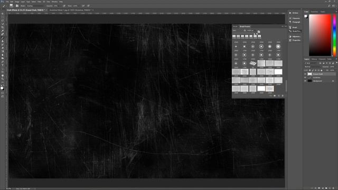The image size is (338, 190).
Task: Select the Horizontal Type tool
Action: click(3, 65)
